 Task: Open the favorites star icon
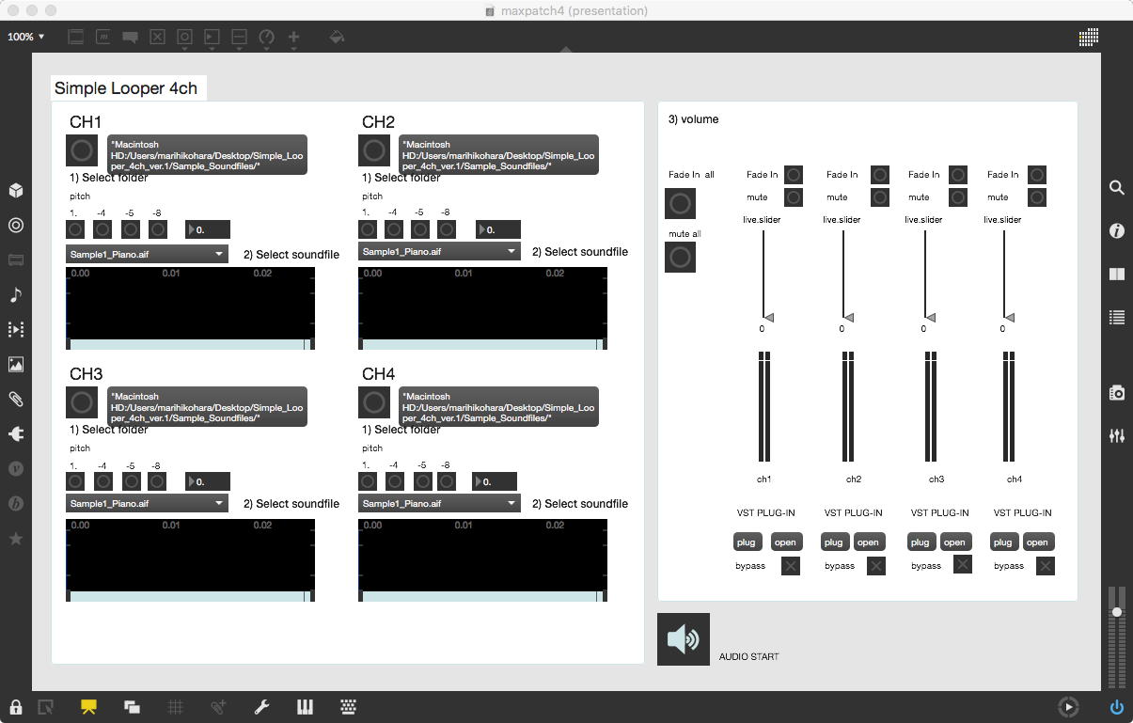pos(15,539)
